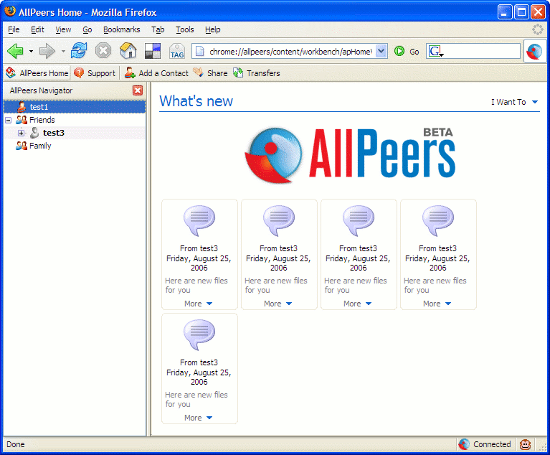The image size is (550, 455).
Task: Expand More on the second message card
Action: coord(278,304)
